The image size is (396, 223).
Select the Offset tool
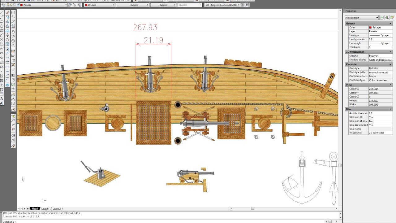click(7, 26)
